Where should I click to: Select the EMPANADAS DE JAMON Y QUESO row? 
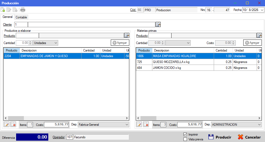pyautogui.click(x=66, y=56)
